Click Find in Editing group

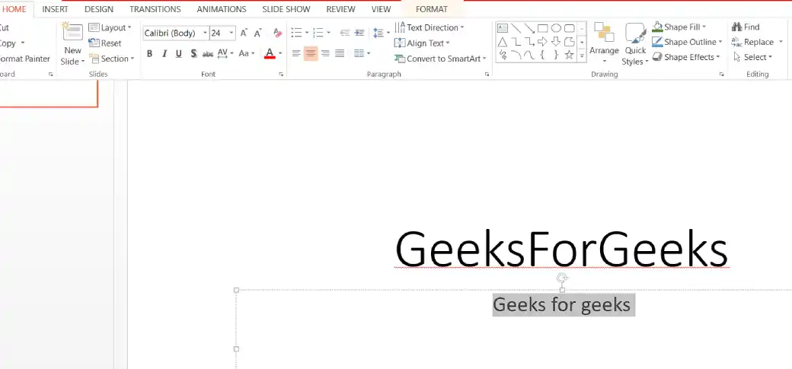pyautogui.click(x=746, y=27)
